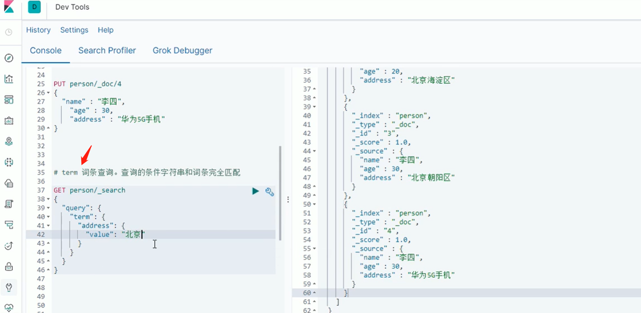
Task: Open request options via the wrench icon
Action: click(269, 192)
